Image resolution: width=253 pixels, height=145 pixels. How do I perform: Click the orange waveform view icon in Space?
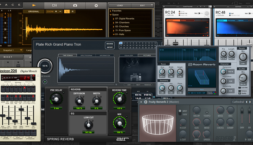(x=34, y=5)
